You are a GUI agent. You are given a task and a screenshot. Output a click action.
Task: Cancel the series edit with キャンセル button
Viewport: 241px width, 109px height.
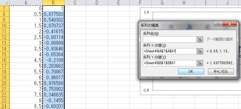[x=221, y=71]
